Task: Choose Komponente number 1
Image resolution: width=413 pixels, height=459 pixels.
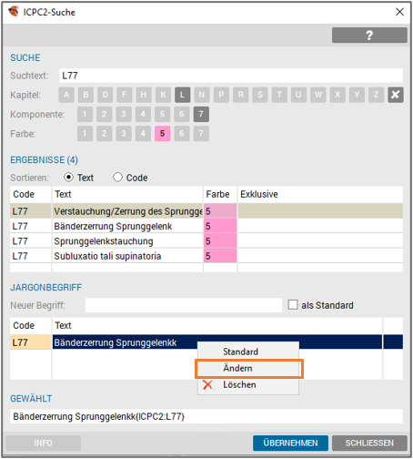Action: (85, 114)
